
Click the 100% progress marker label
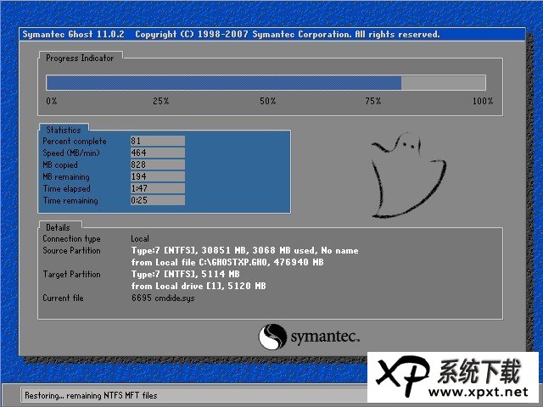483,101
